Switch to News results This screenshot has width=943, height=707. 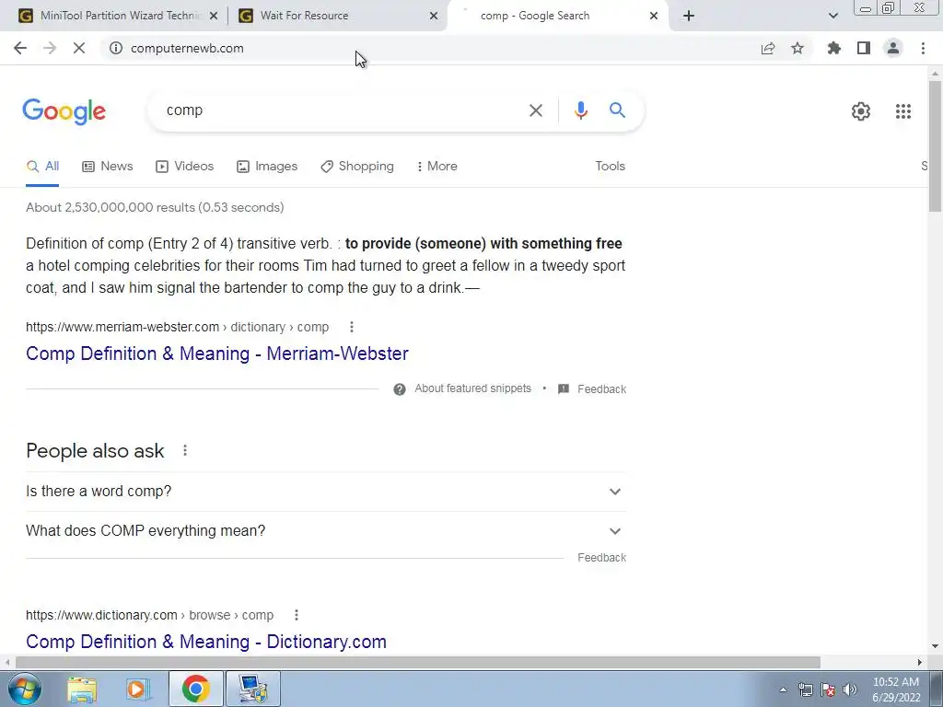coord(108,166)
